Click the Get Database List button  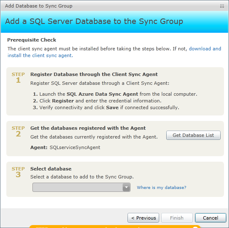click(193, 135)
